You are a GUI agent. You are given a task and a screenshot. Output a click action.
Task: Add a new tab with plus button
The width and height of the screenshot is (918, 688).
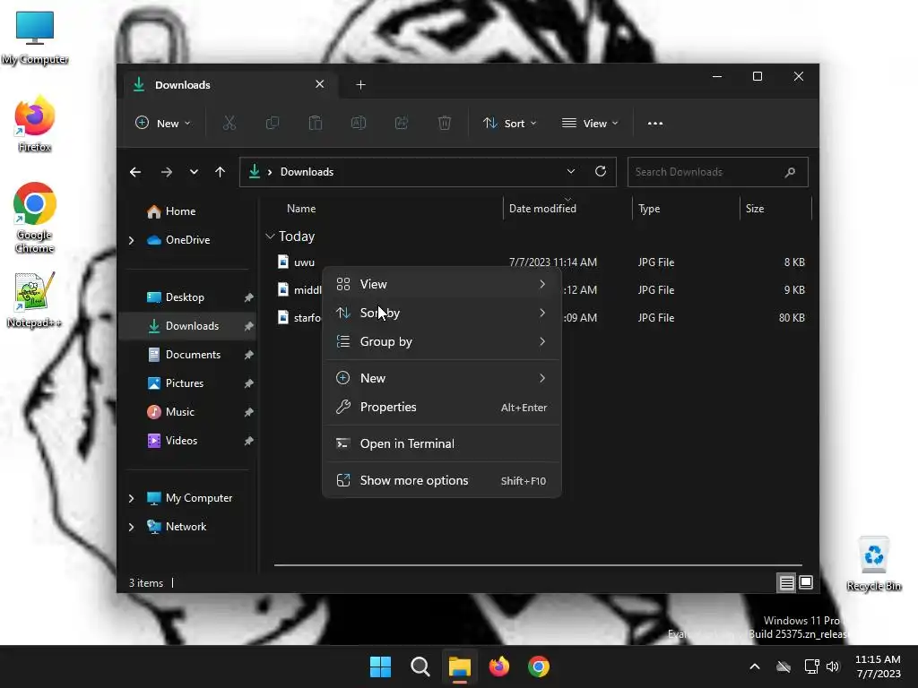click(x=360, y=85)
